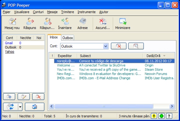Select message 'A?i conectat Twitter la SkyDrive'
The image size is (180, 121).
pyautogui.click(x=102, y=65)
